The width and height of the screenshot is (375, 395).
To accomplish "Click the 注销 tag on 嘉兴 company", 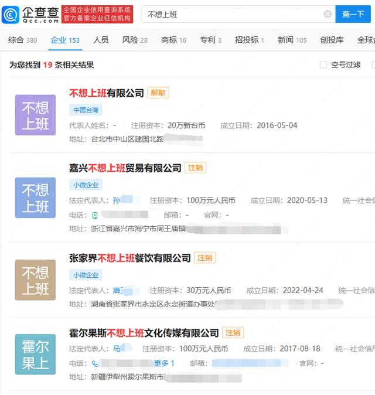I will (196, 168).
